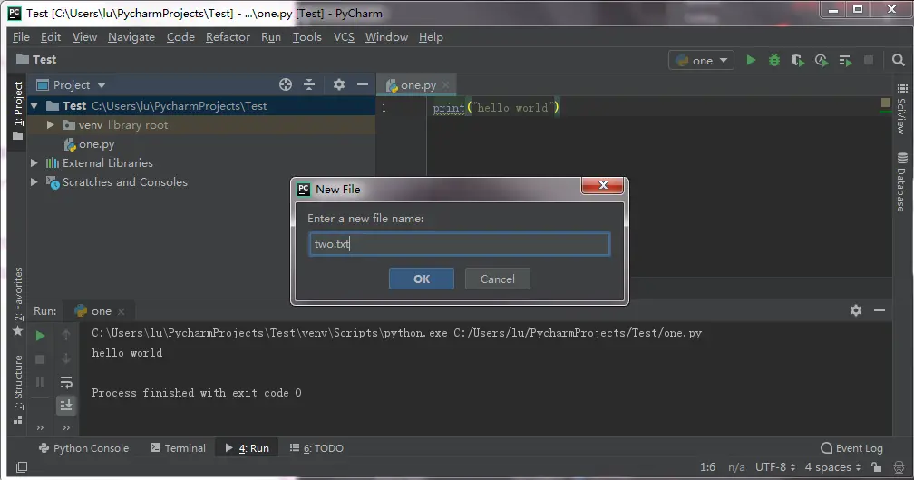The width and height of the screenshot is (914, 480).
Task: Open UTF-8 encoding selector
Action: (775, 466)
